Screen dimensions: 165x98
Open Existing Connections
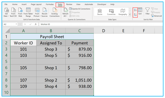tap(54, 12)
